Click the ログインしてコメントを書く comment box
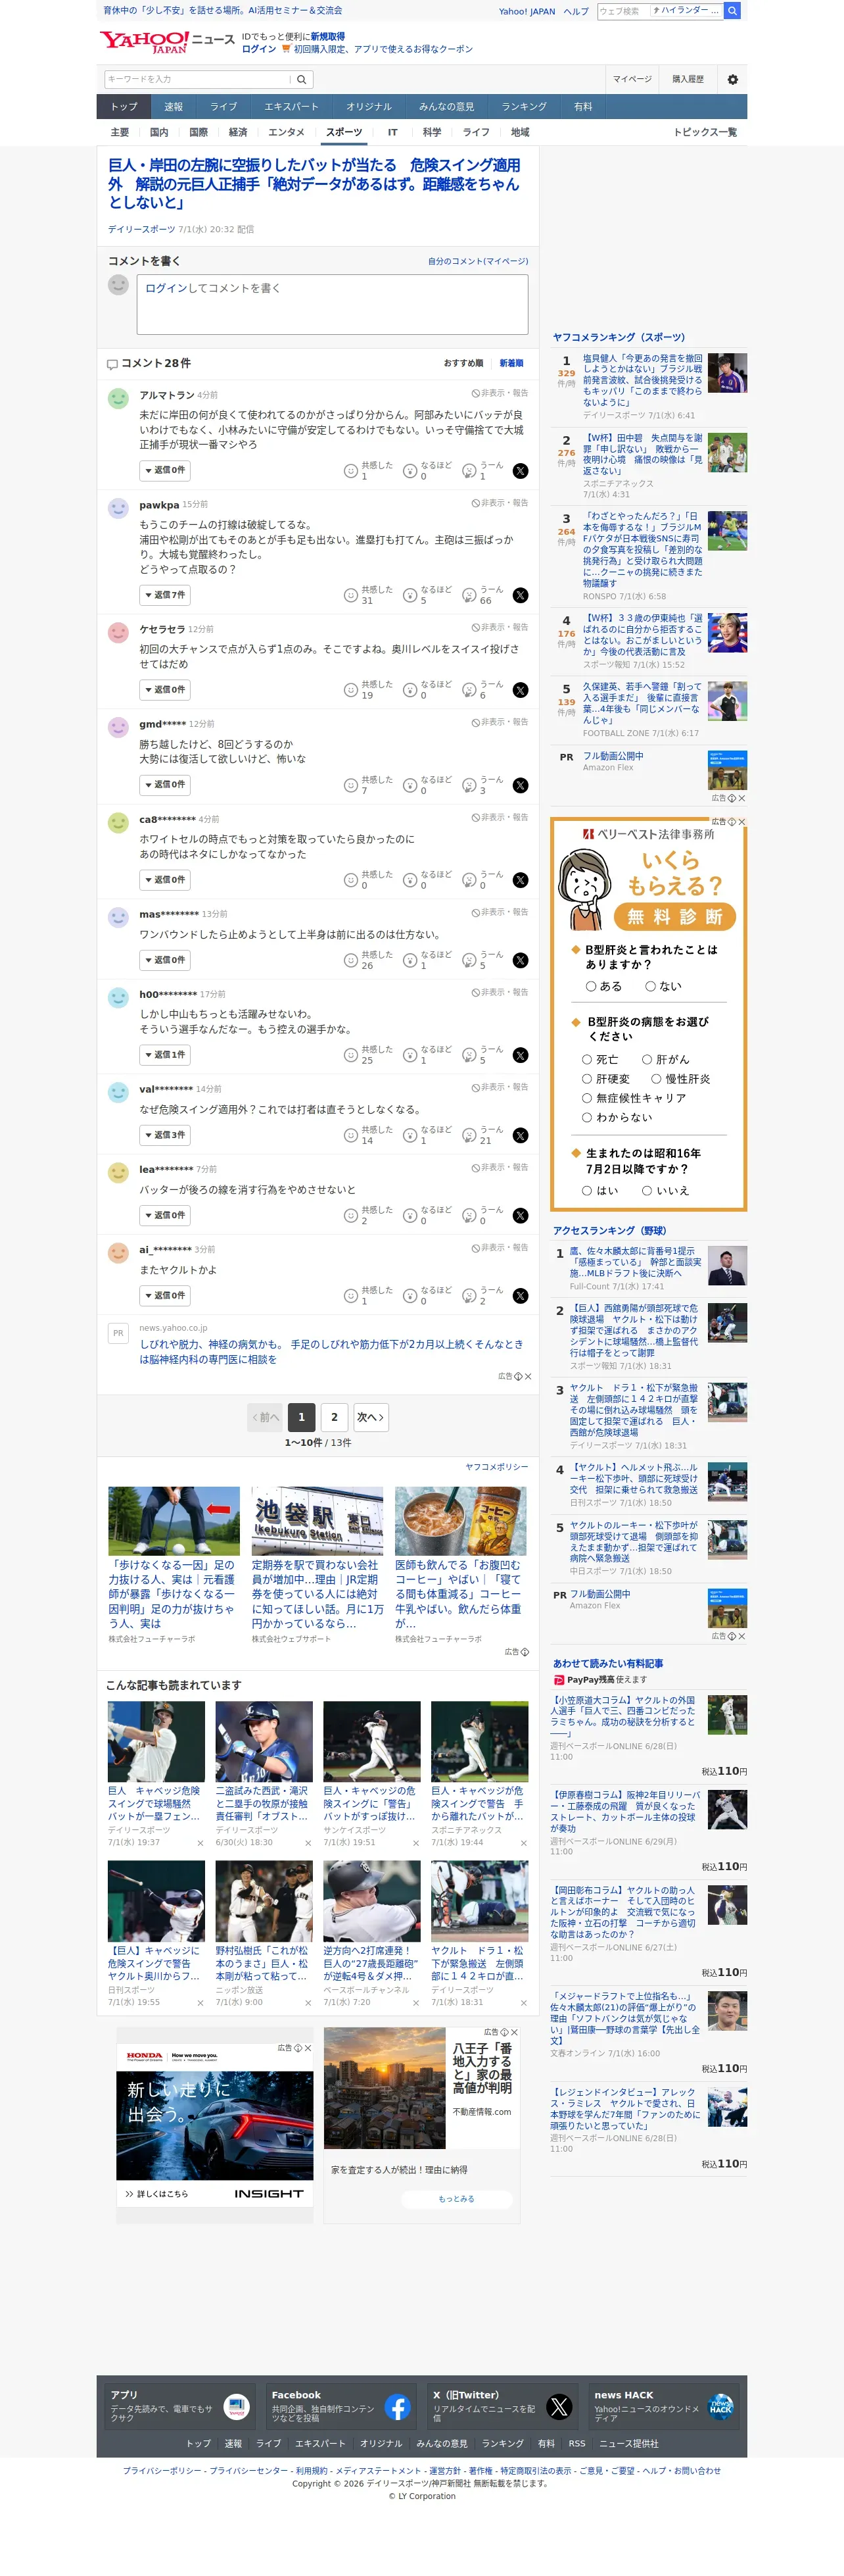This screenshot has width=844, height=2576. click(x=333, y=304)
